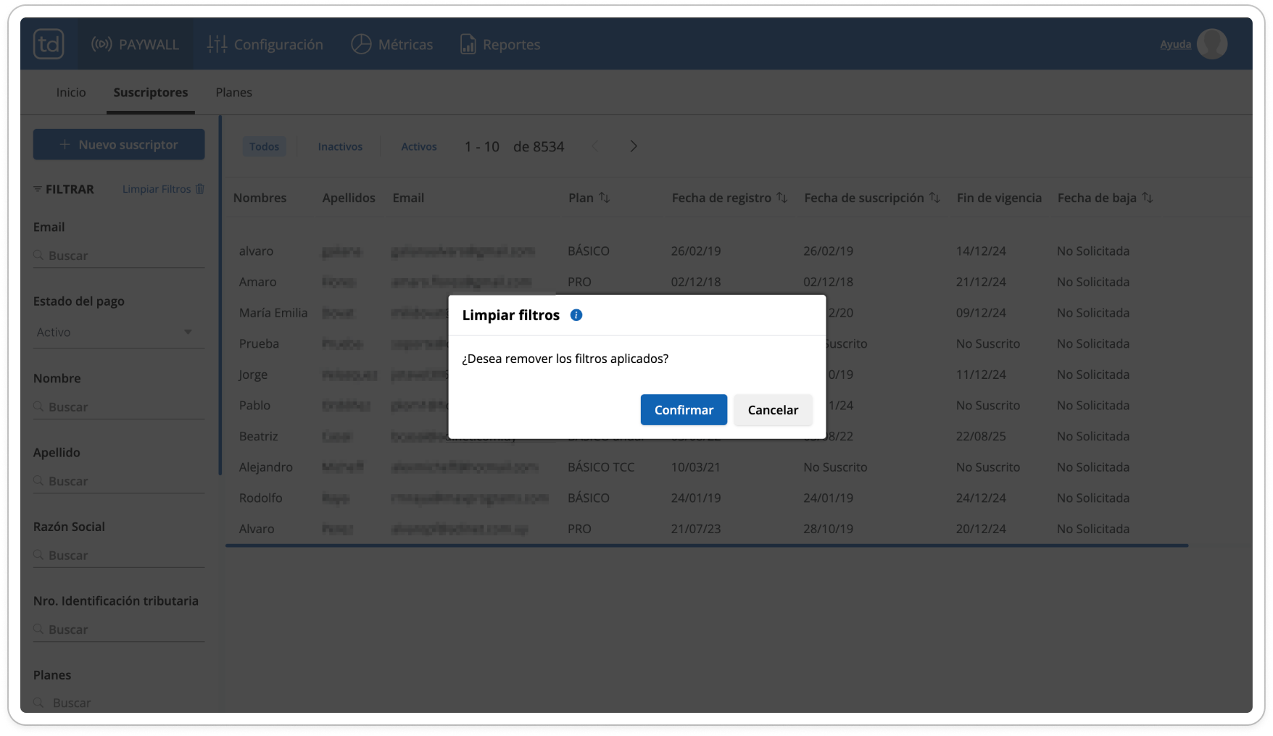
Task: Click the 22/08/25 Fin de vigencia cell
Action: [x=981, y=436]
